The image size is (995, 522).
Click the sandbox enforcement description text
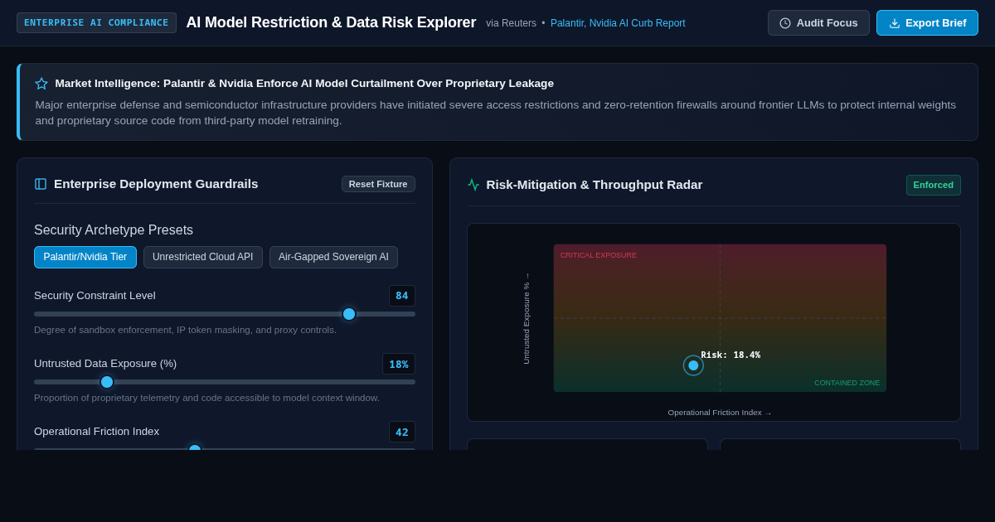[186, 330]
